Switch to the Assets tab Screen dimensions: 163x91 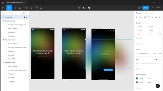(10, 13)
